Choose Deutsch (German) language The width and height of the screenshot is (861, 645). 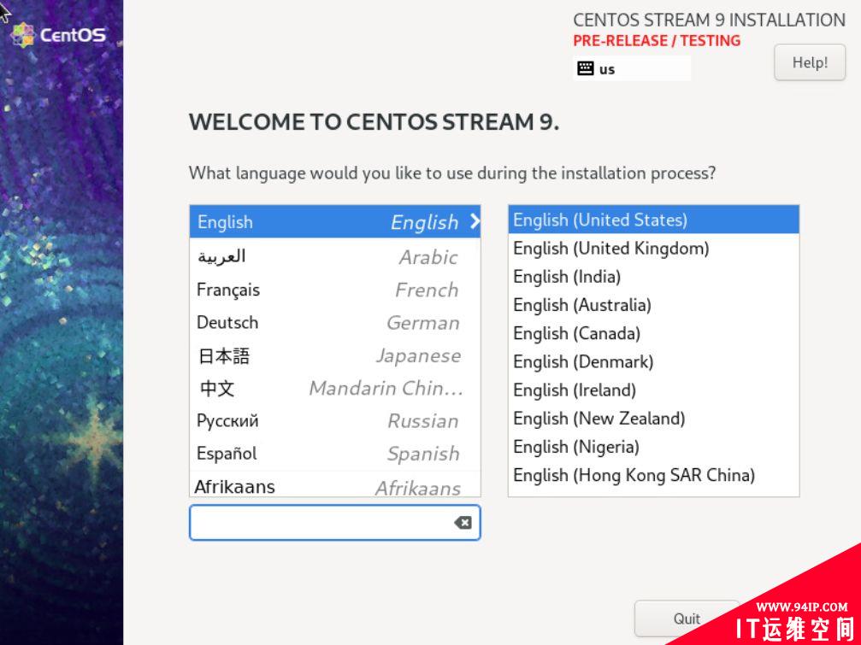[x=335, y=323]
